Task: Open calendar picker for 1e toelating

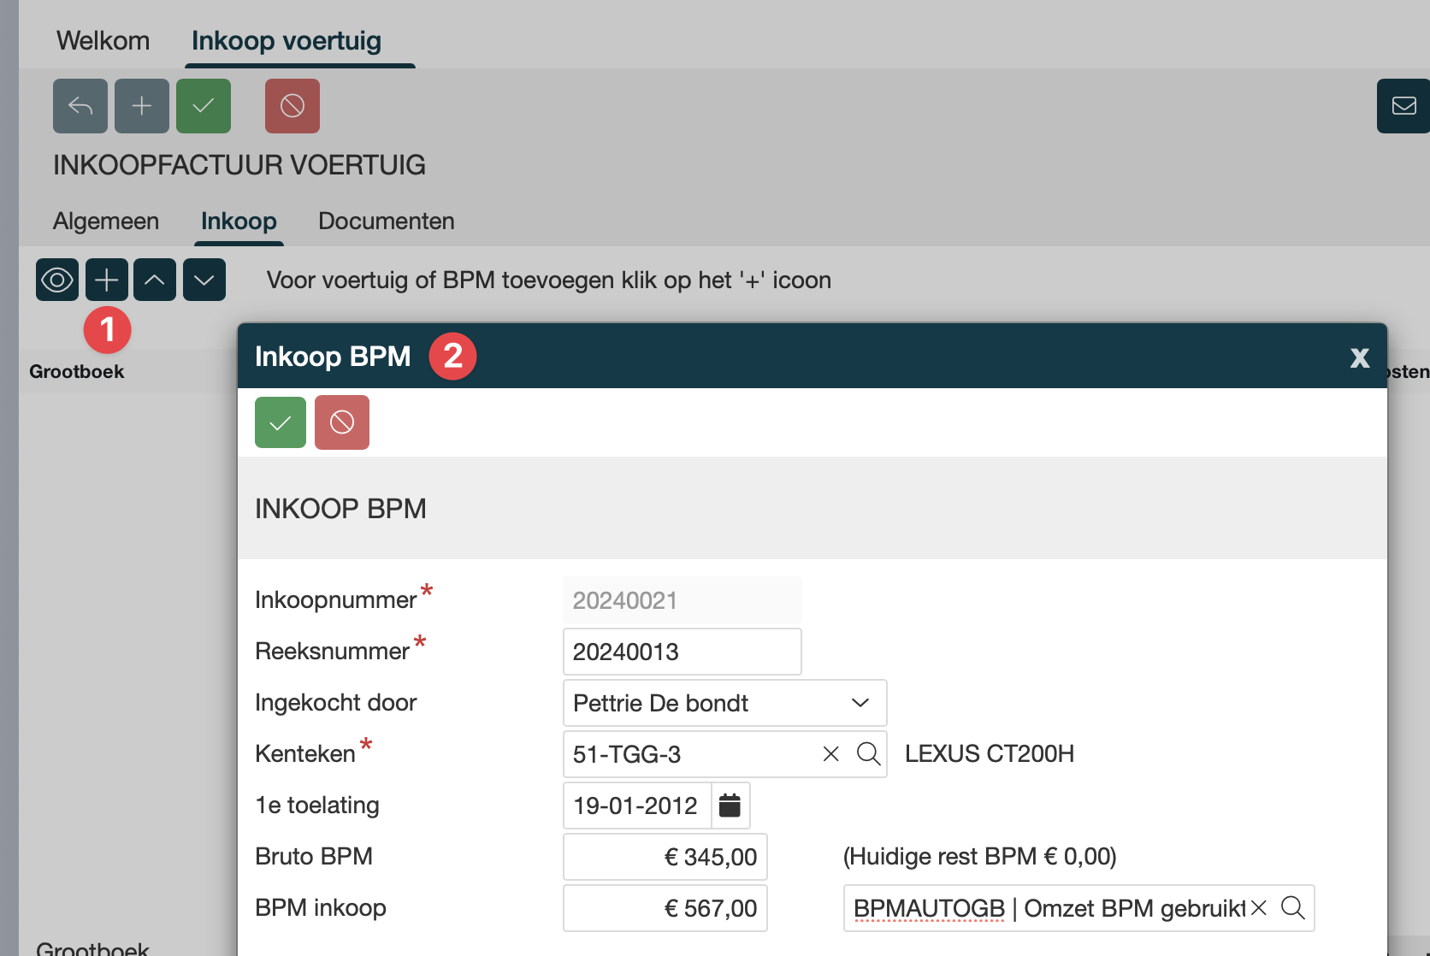Action: coord(730,806)
